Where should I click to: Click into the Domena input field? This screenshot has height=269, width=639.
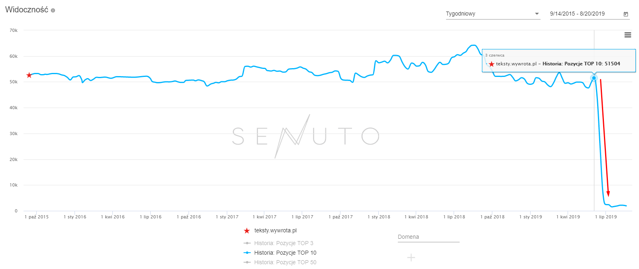[429, 237]
